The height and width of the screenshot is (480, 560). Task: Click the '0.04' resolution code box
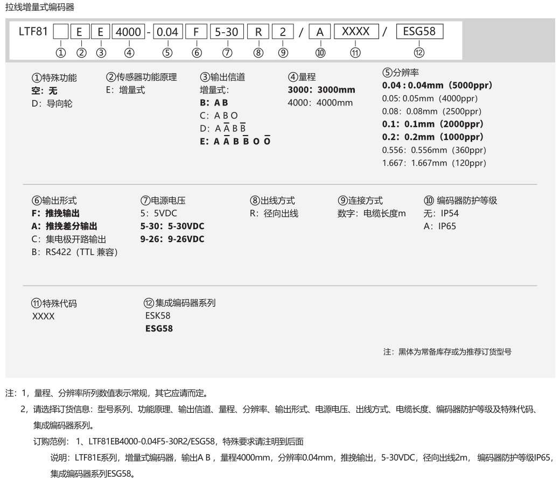coord(167,31)
